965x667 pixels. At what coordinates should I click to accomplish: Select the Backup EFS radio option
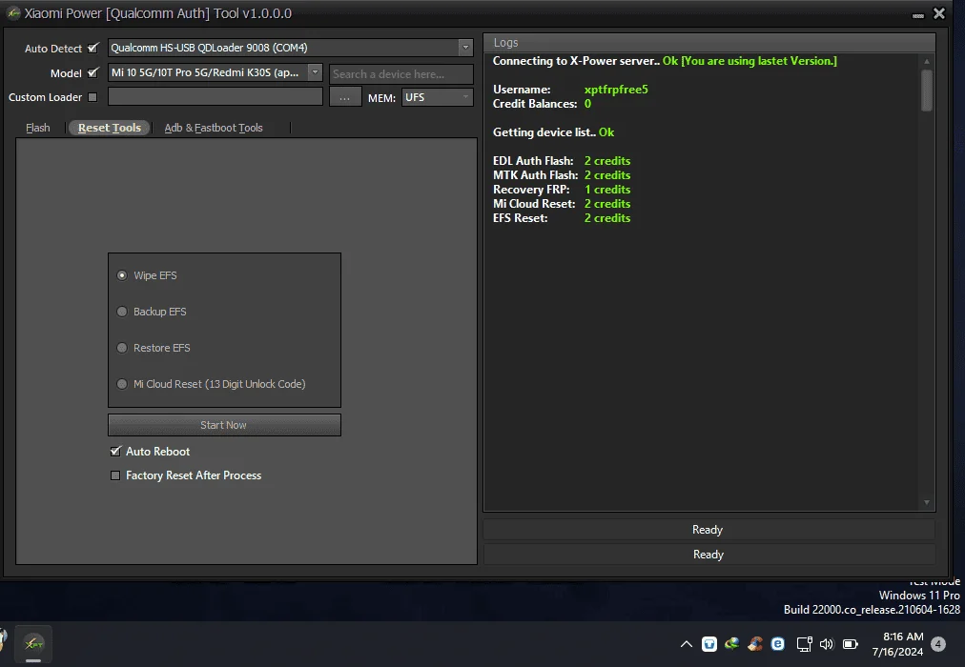pos(122,312)
